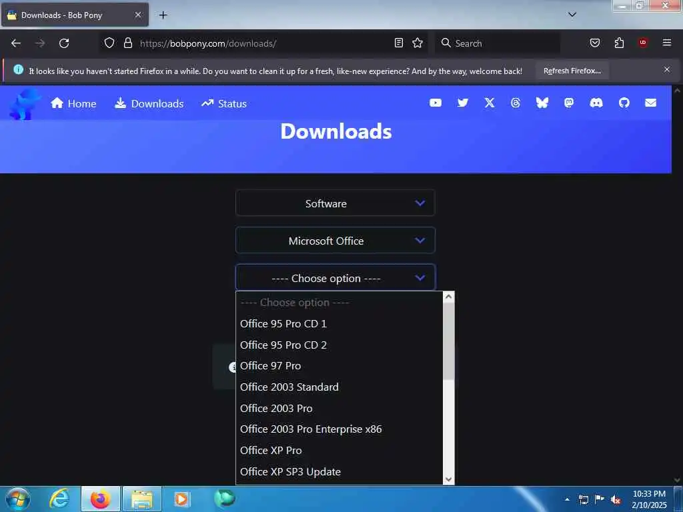Screen dimensions: 683x512
Task: Open Firefox hamburger application menu
Action: 667,43
